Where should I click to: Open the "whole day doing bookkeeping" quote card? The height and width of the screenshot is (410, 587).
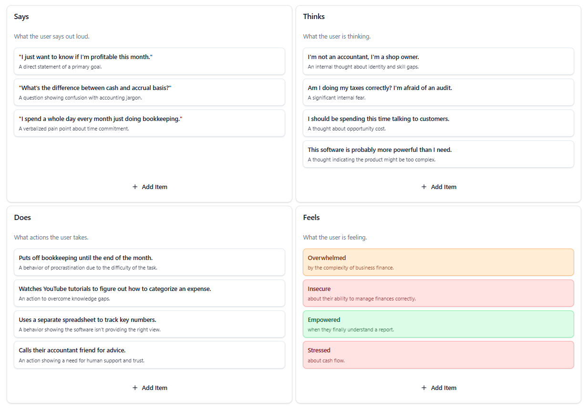(149, 123)
